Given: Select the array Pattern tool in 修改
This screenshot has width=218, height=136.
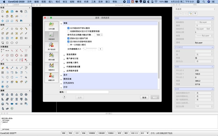Looking at the screenshot, I should [2, 73].
